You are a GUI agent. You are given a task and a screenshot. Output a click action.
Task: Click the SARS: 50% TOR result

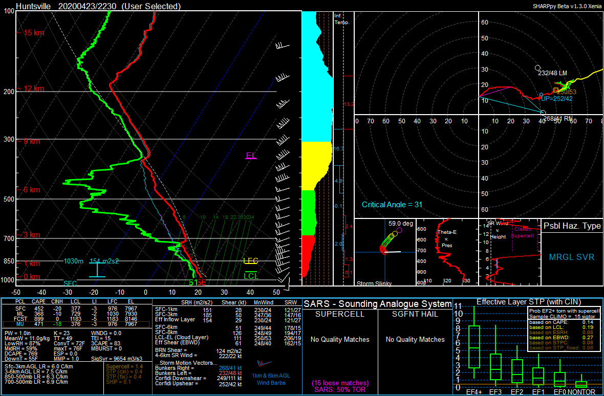click(340, 389)
